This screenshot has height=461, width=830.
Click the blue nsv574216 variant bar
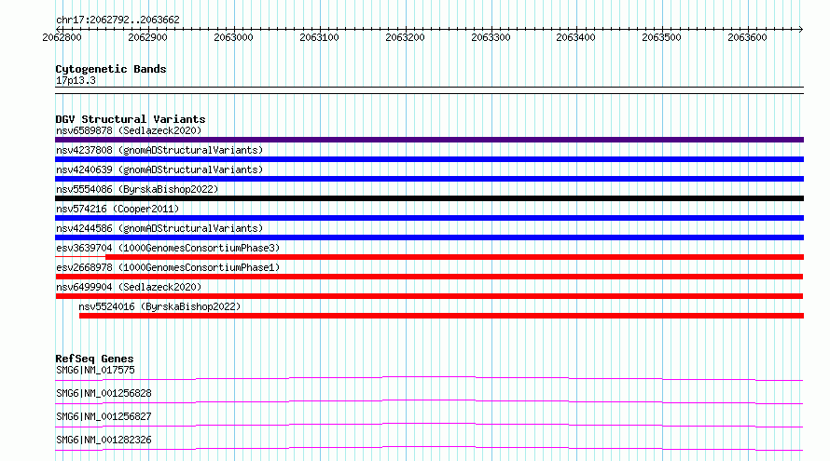click(429, 218)
